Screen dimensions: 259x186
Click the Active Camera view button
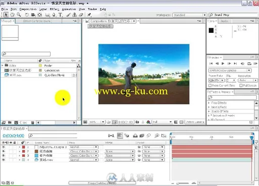coord(195,122)
